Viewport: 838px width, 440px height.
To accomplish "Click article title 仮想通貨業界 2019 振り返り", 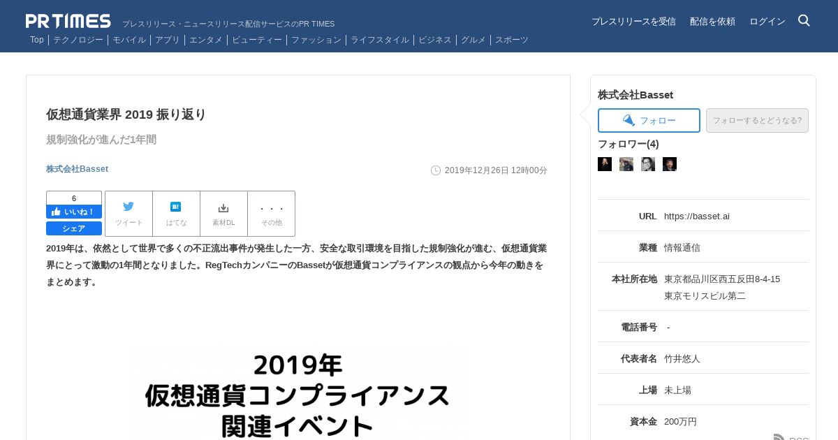I will point(126,115).
